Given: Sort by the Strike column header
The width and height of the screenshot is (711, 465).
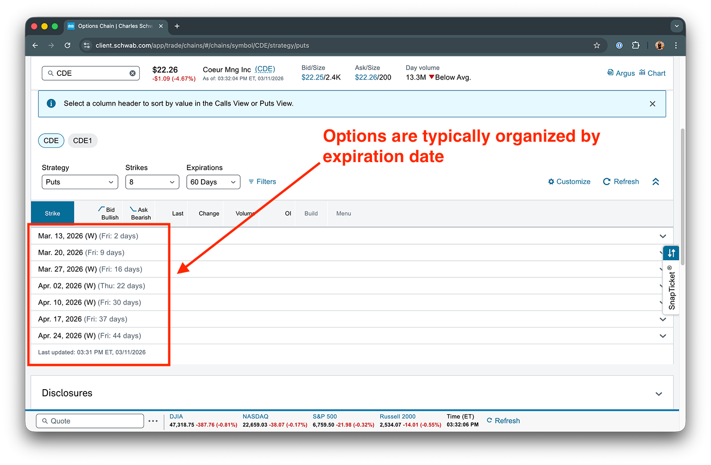Looking at the screenshot, I should tap(53, 213).
